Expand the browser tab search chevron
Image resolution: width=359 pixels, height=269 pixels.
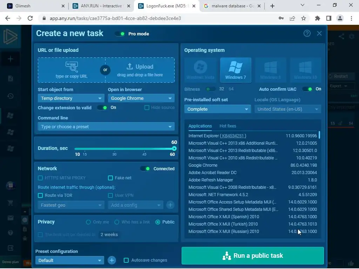point(303,5)
